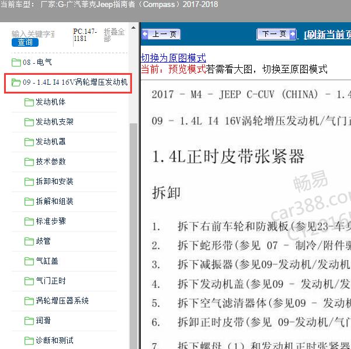
Task: Click 切换为原图模式 link
Action: (x=173, y=58)
